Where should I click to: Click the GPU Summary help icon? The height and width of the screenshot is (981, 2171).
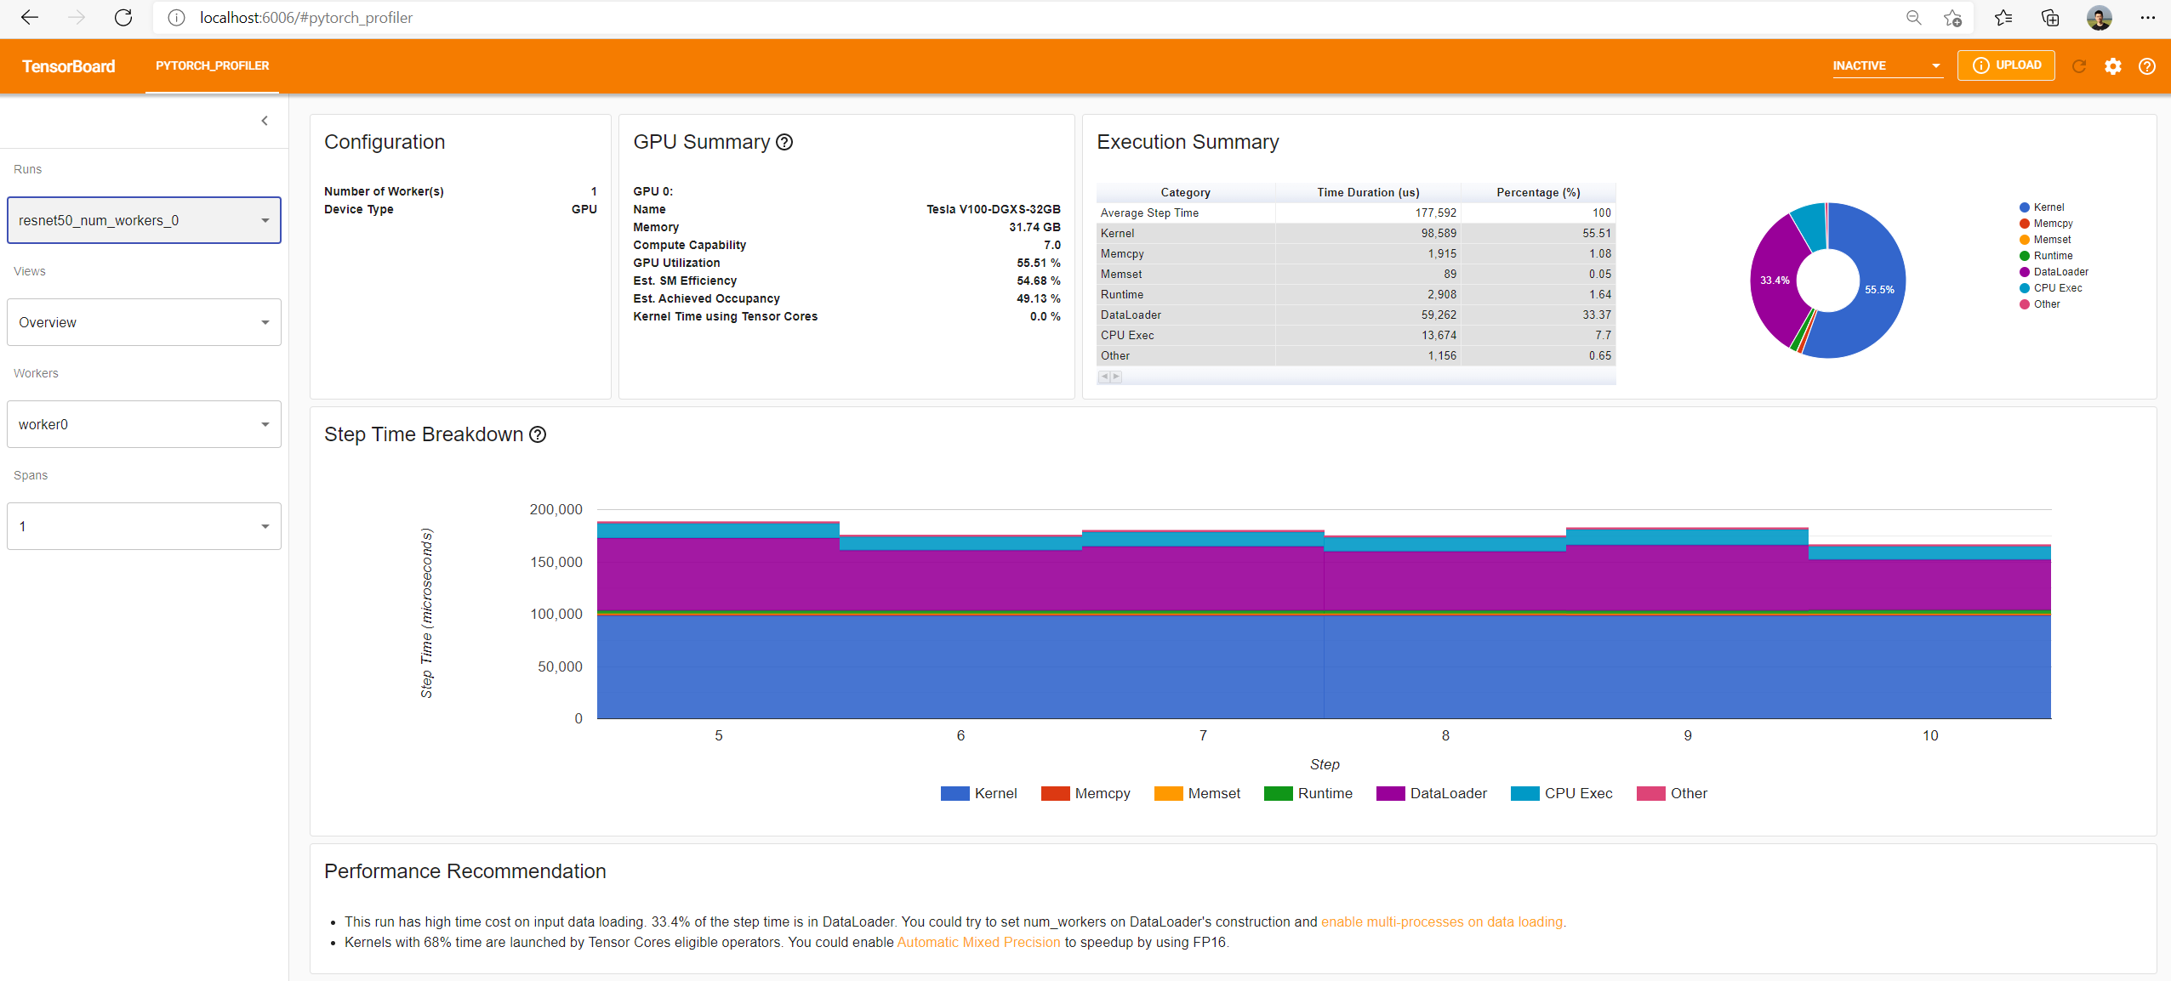[x=784, y=143]
